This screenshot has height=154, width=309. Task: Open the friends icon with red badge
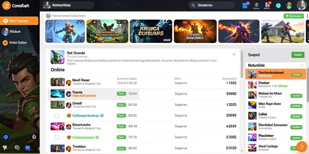point(267,5)
